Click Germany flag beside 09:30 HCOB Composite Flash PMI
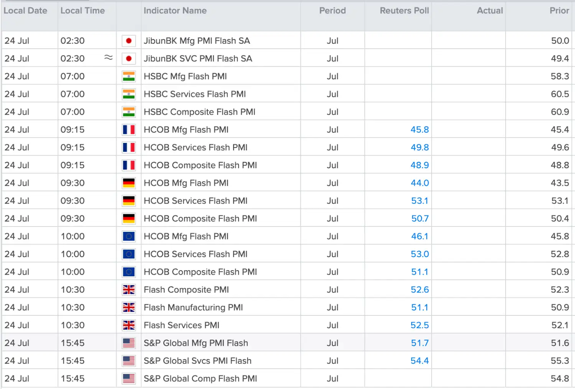 coord(129,218)
